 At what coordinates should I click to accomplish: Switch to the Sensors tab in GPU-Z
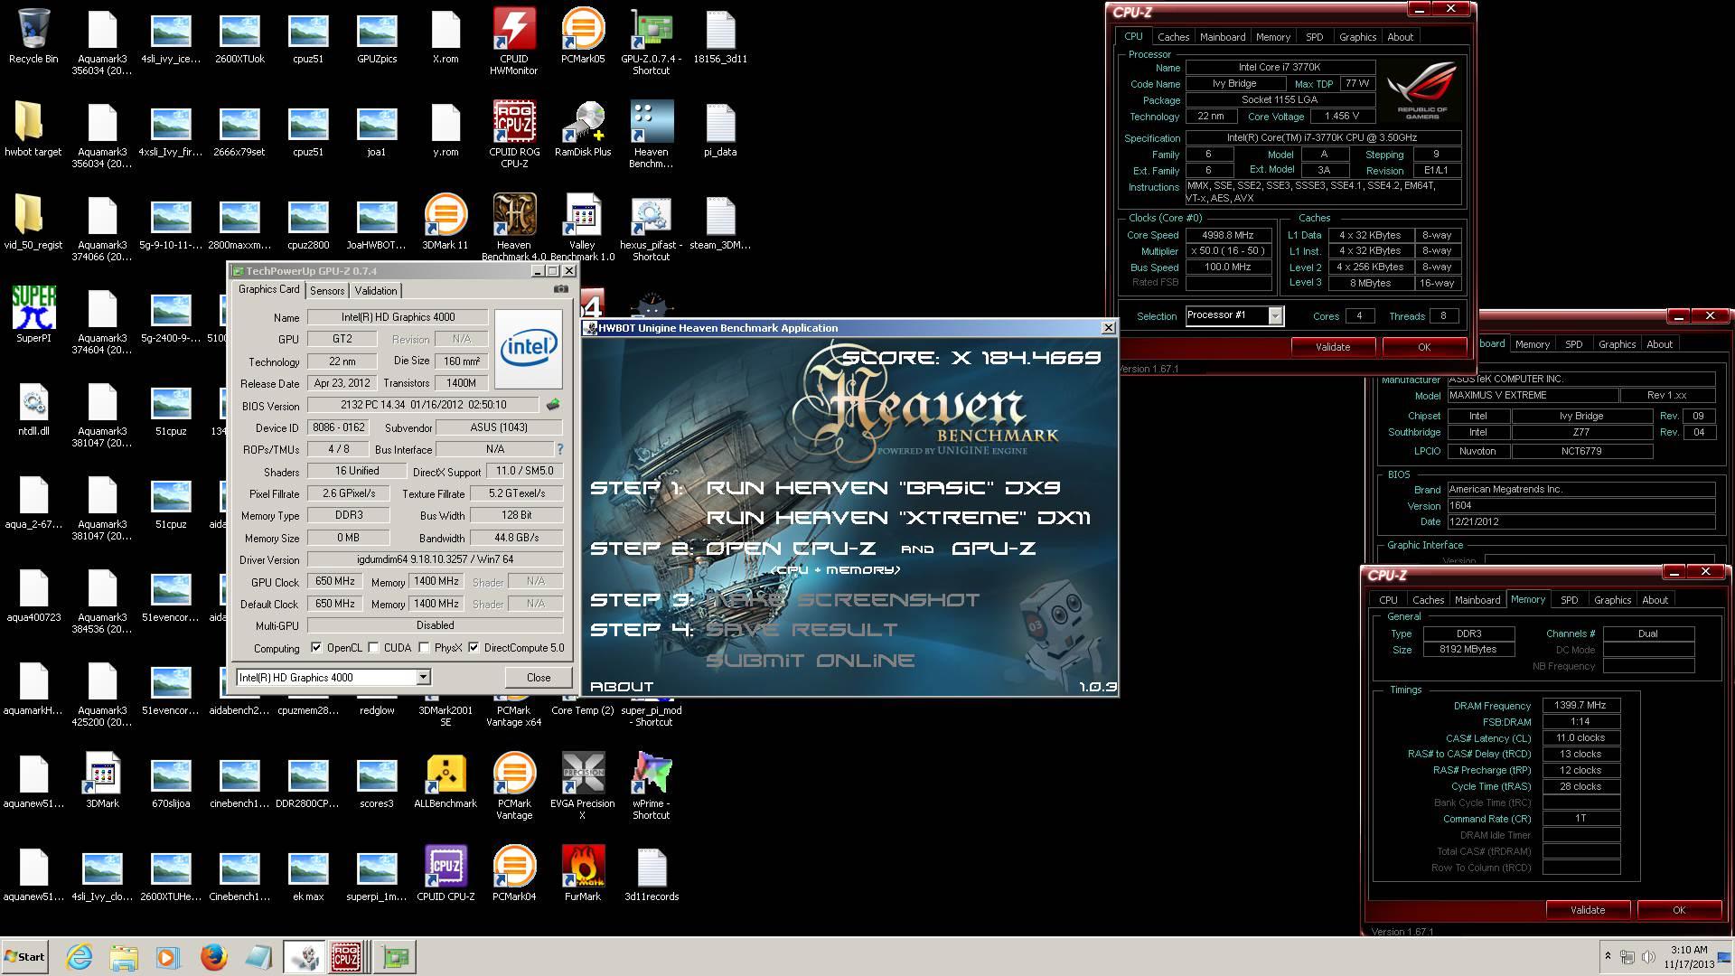(x=327, y=290)
